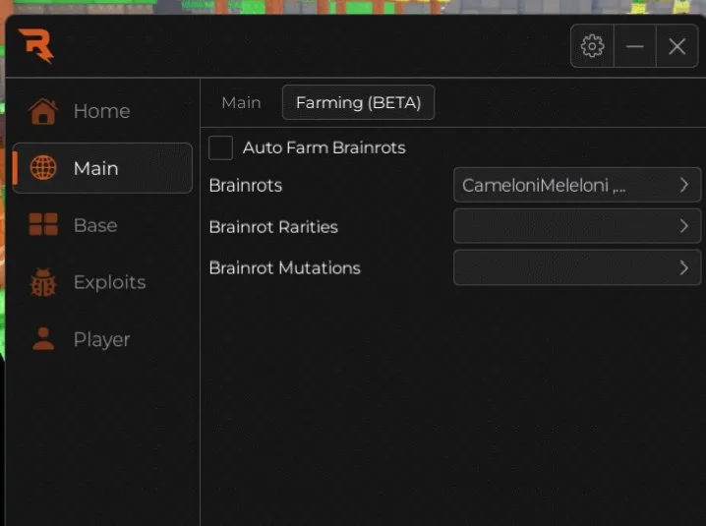Open the Brainrot Rarities dropdown

coord(577,226)
